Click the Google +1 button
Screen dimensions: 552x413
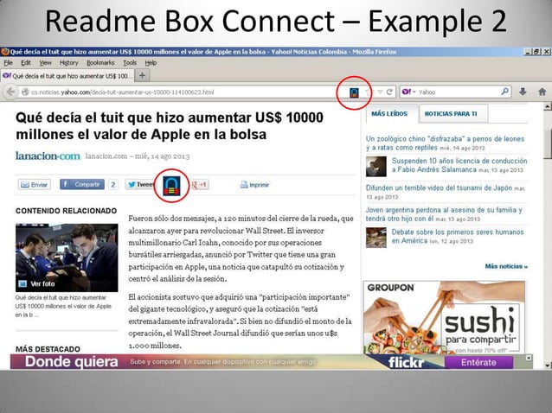[x=200, y=185]
